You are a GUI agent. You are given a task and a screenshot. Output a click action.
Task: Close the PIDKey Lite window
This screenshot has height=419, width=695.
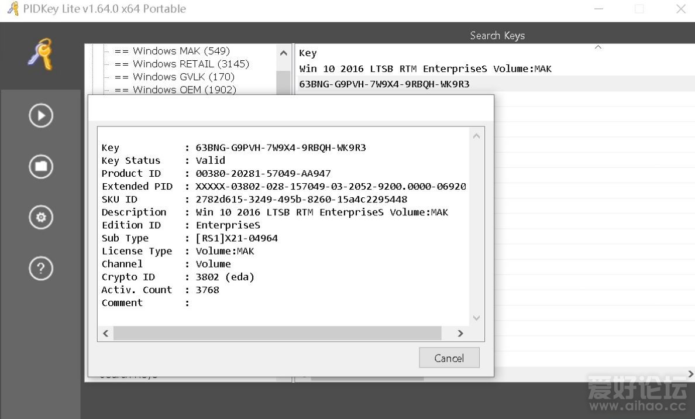click(681, 9)
